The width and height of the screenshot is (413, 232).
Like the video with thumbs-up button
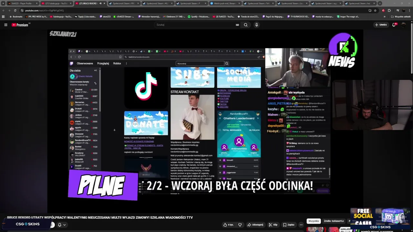tap(228, 225)
